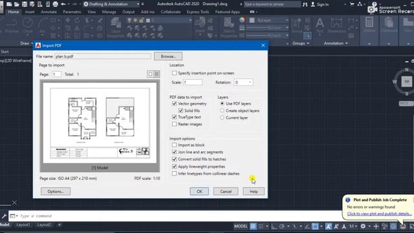Viewport: 414px width, 233px height.
Task: Open the Drafting & Annotation workspace dropdown
Action: coord(138,4)
